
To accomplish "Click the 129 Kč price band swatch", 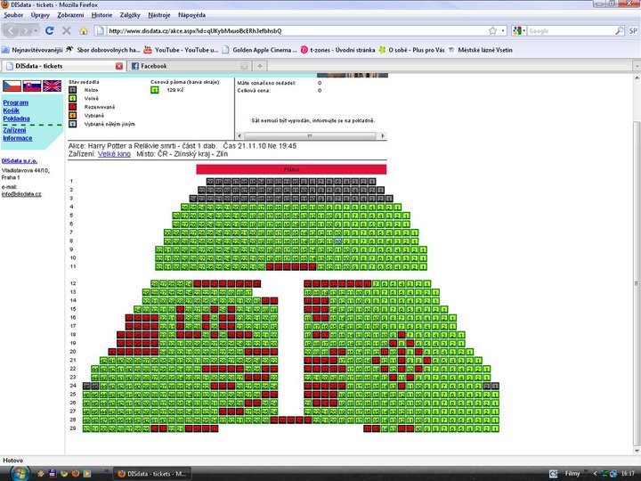I will tap(155, 90).
